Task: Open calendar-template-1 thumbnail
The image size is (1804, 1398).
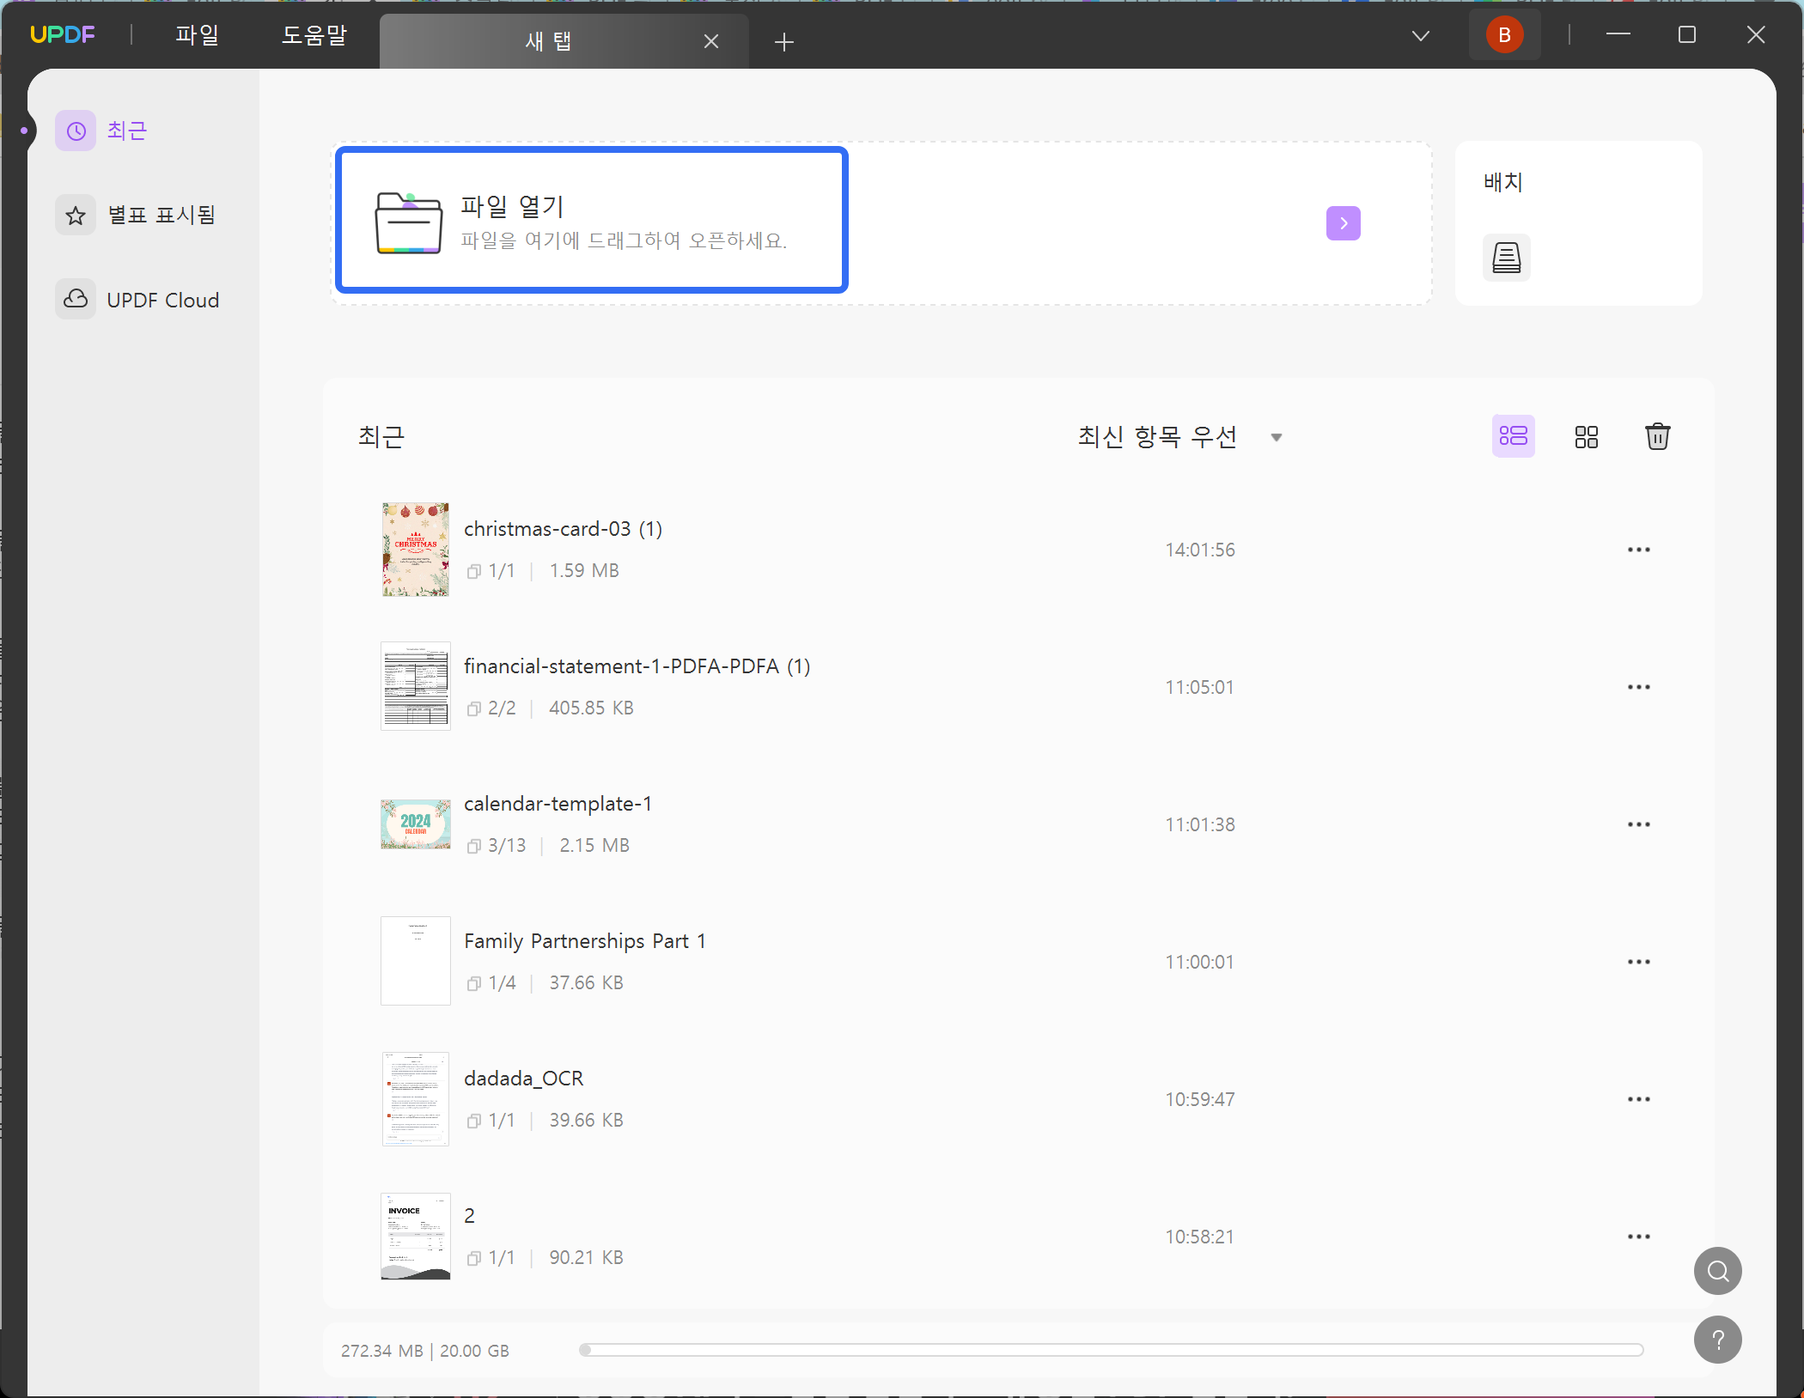Action: (x=416, y=824)
